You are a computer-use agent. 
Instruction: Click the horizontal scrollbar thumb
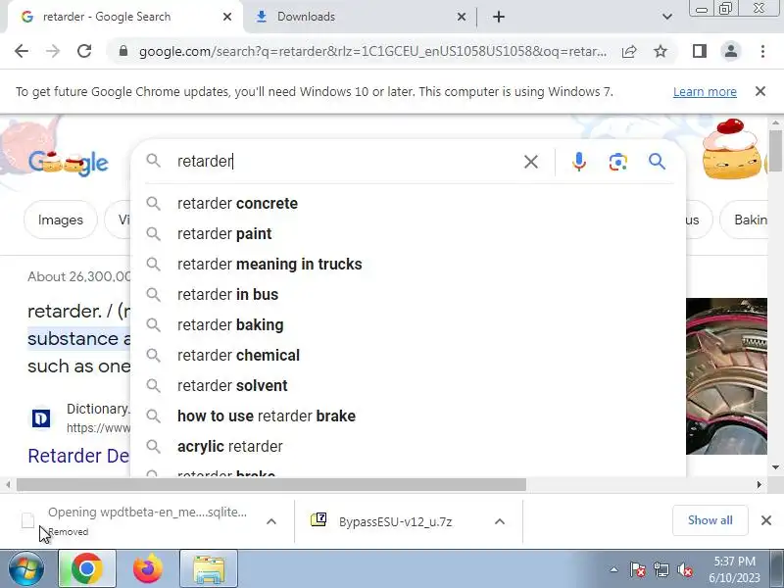(x=271, y=484)
